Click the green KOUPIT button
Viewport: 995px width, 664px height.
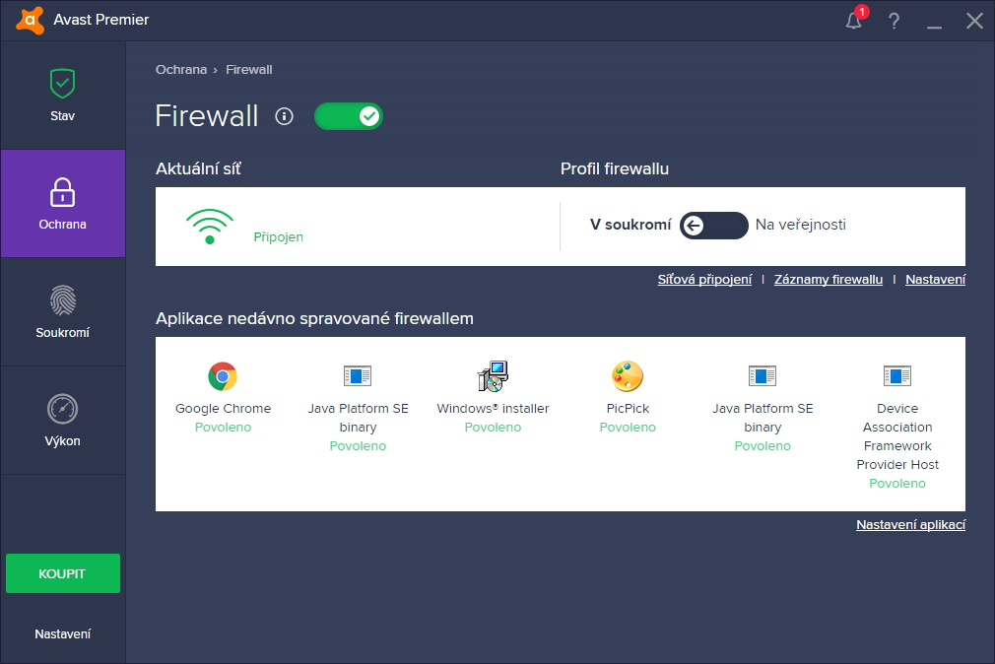point(63,573)
